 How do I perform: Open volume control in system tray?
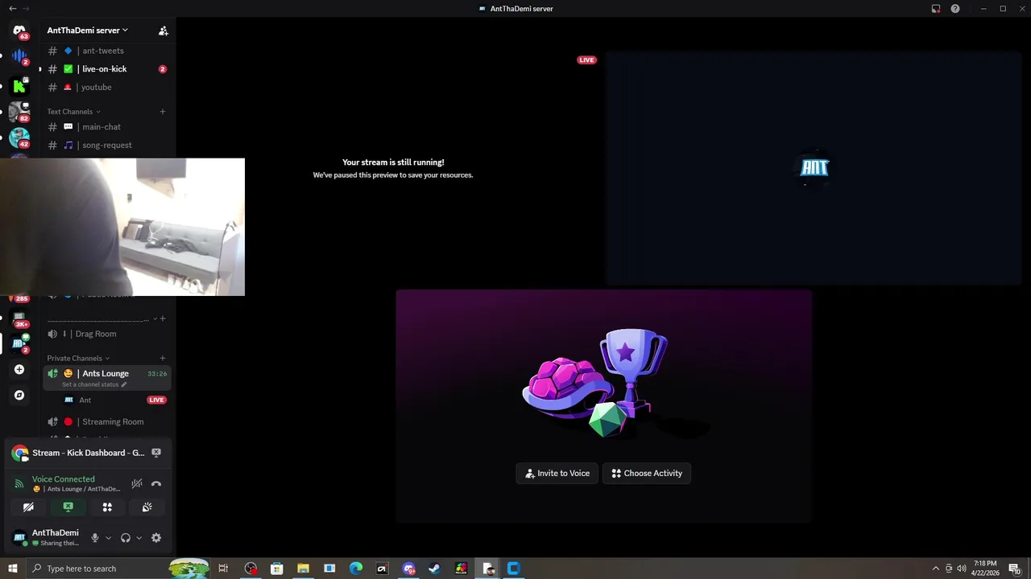click(x=961, y=569)
